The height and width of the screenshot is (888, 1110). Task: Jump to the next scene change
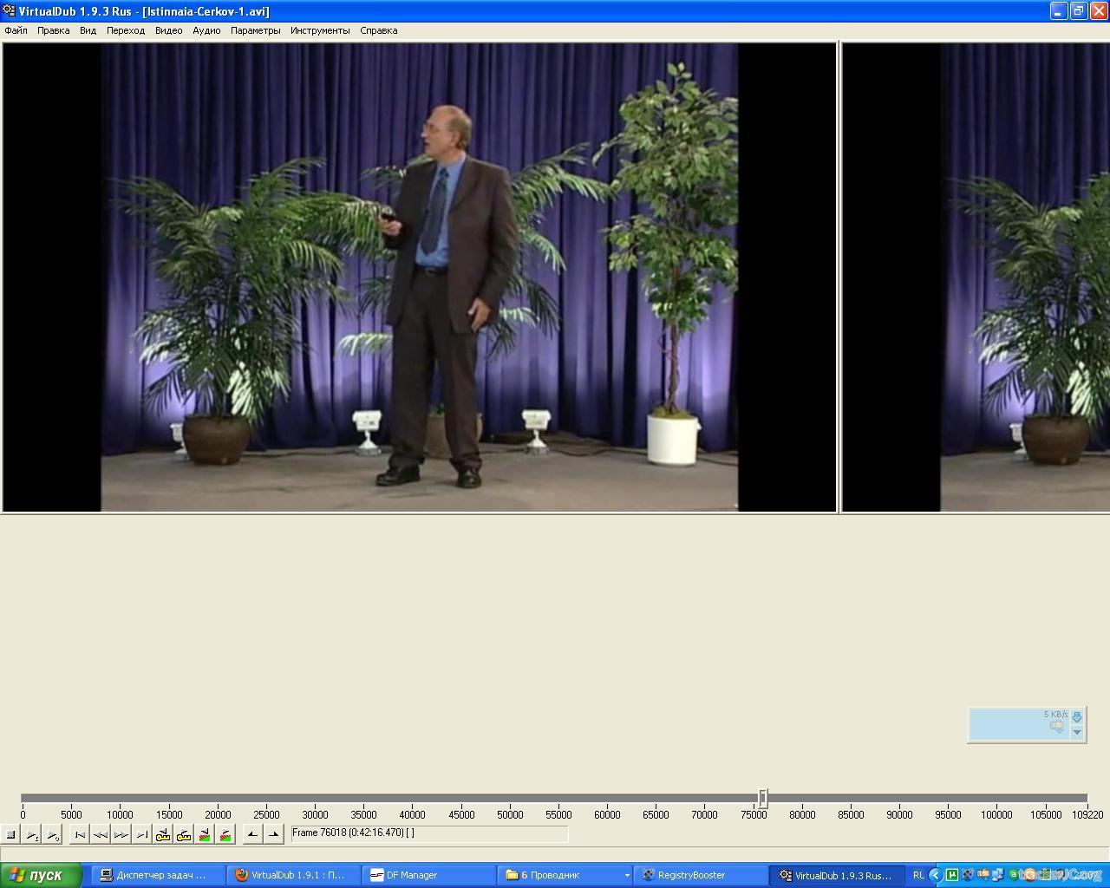tap(225, 835)
